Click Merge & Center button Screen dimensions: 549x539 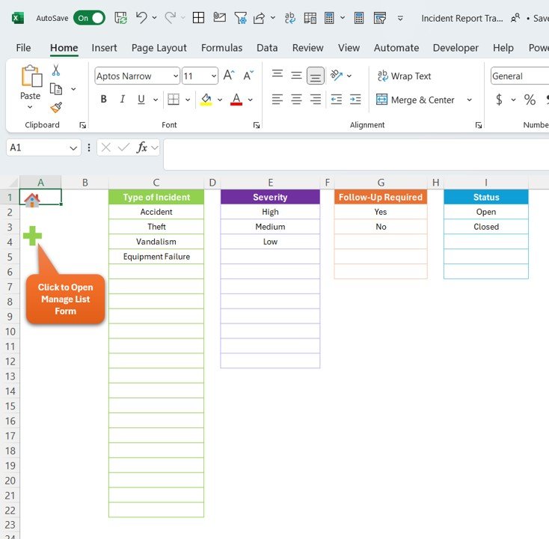click(415, 100)
